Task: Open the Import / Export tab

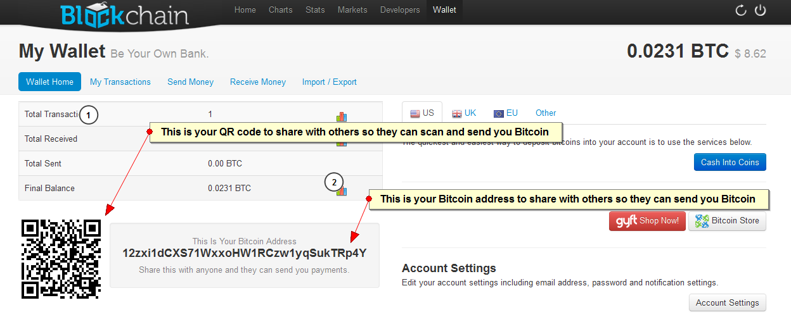Action: 330,82
